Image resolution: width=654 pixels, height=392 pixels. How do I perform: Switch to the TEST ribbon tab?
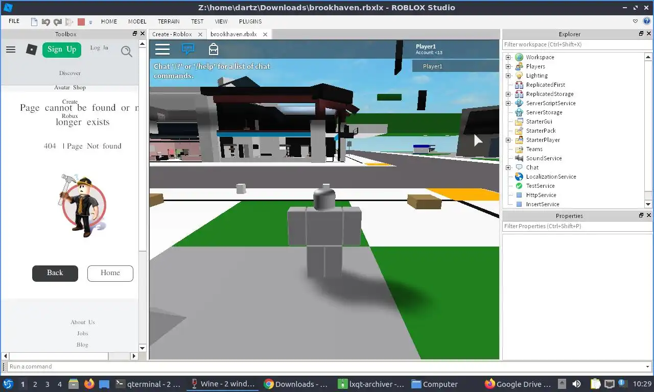tap(197, 21)
